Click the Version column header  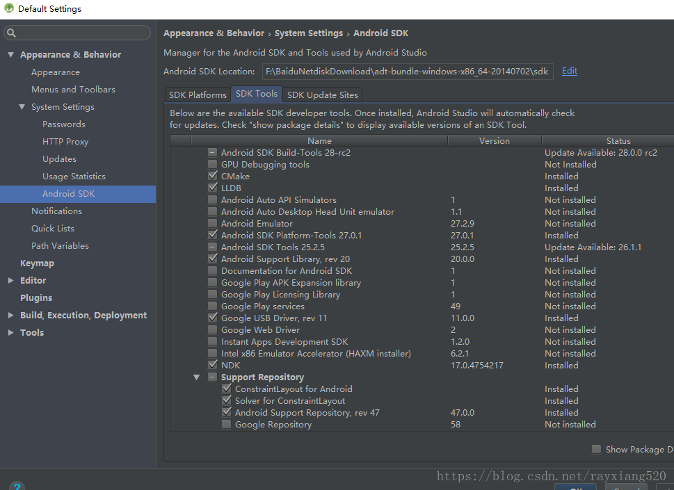point(495,141)
